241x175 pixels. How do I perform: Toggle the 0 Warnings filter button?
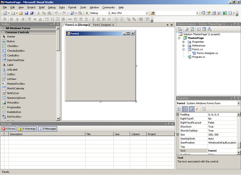(27, 129)
